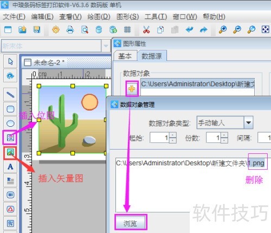Image resolution: width=271 pixels, height=233 pixels.
Task: Increase the 份数 spinner value
Action: pyautogui.click(x=224, y=135)
